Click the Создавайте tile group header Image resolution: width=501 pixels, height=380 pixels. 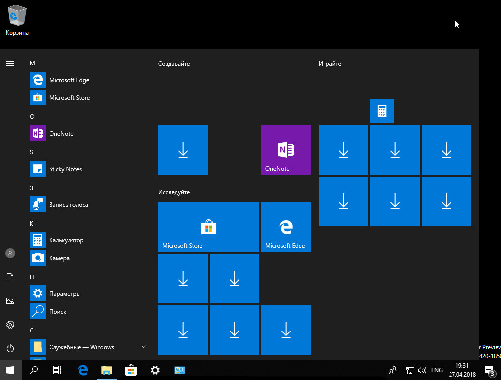(174, 64)
